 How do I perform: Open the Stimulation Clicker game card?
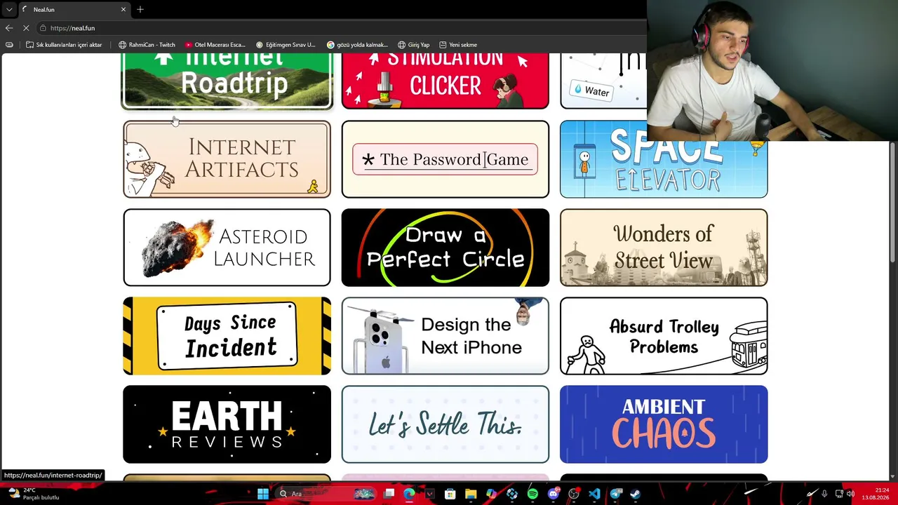pos(445,81)
